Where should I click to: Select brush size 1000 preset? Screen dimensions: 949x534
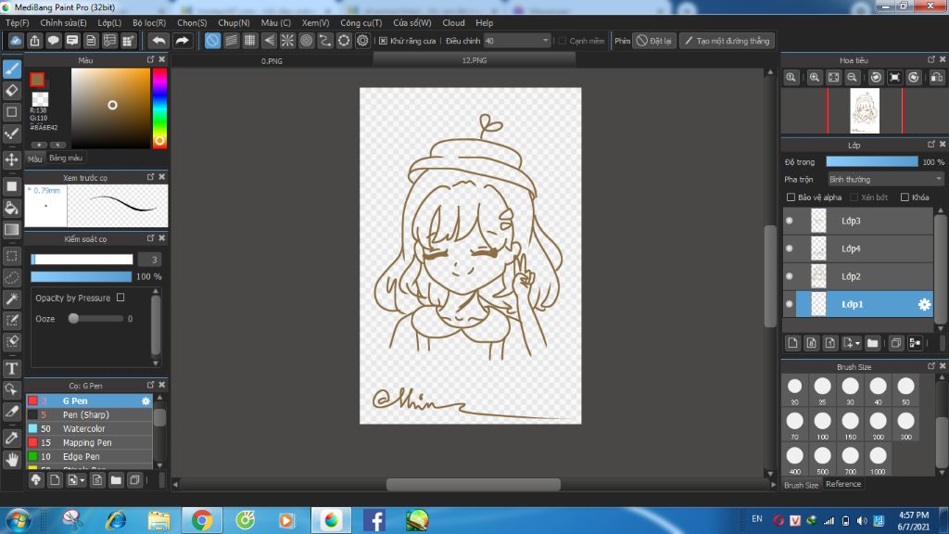[879, 460]
